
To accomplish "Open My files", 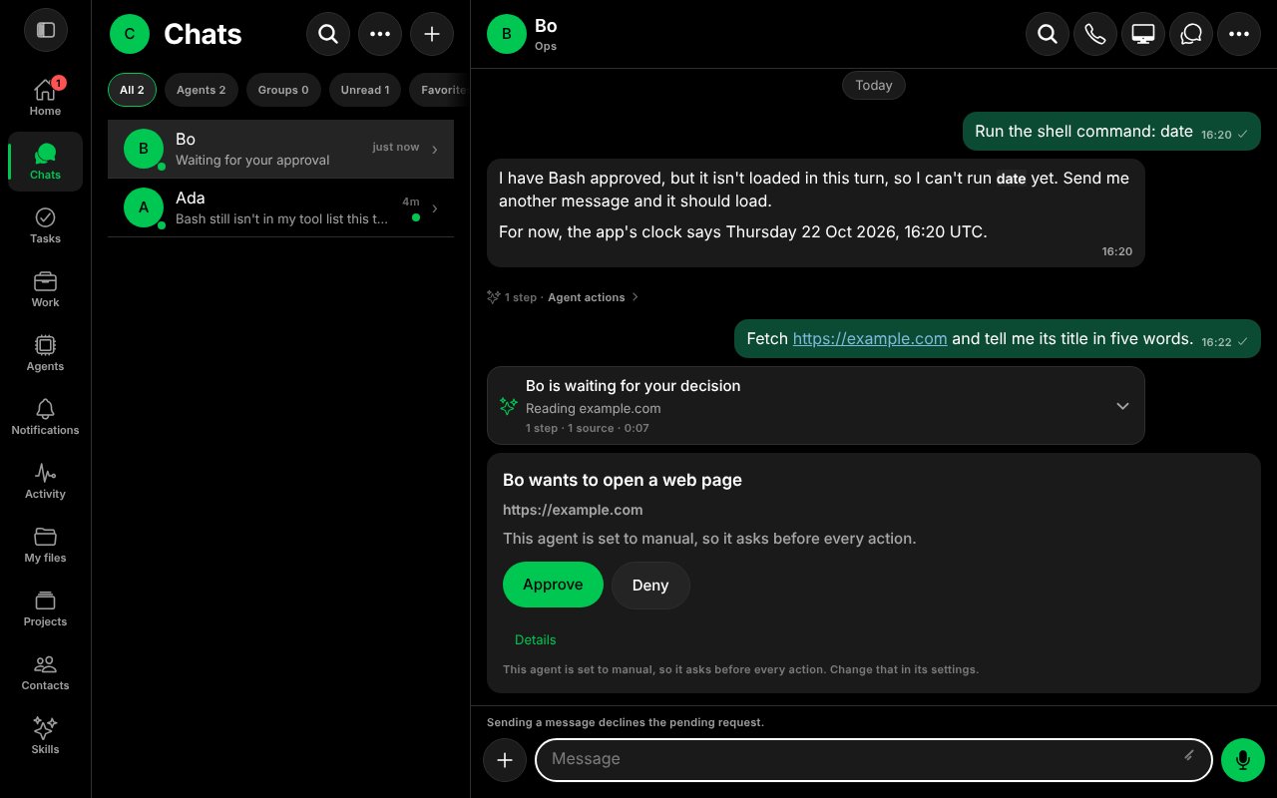I will pos(45,545).
